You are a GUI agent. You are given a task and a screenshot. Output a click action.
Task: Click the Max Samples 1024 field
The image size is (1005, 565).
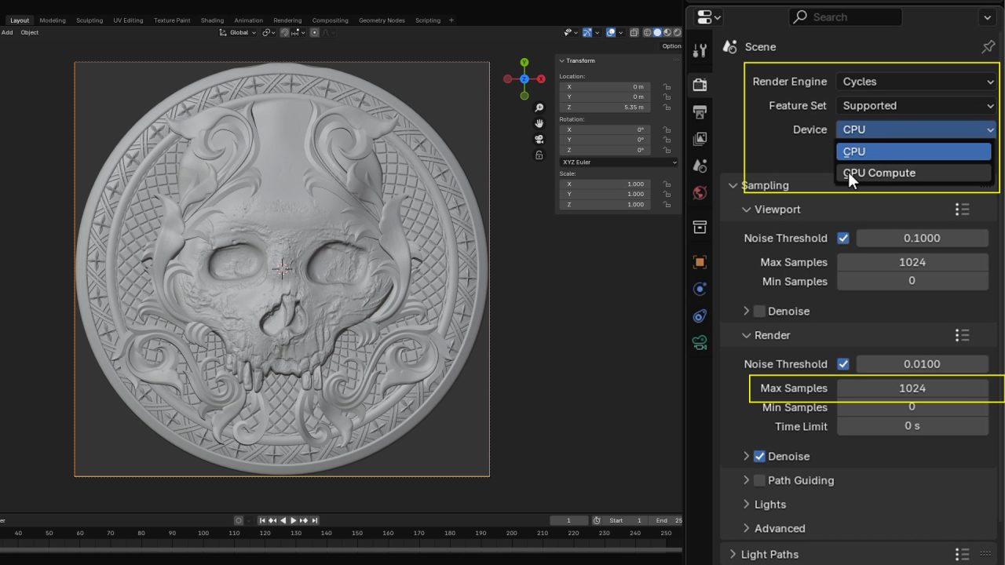[x=912, y=388]
